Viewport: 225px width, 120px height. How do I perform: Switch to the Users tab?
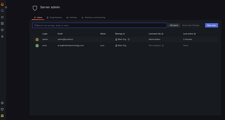38,17
